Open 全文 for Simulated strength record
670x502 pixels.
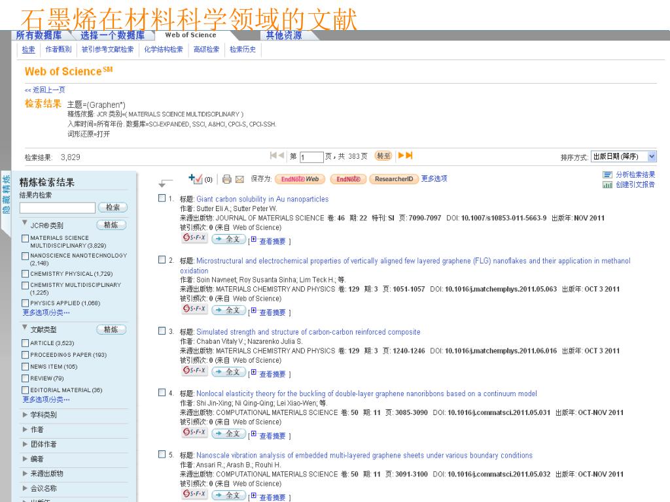pyautogui.click(x=228, y=372)
